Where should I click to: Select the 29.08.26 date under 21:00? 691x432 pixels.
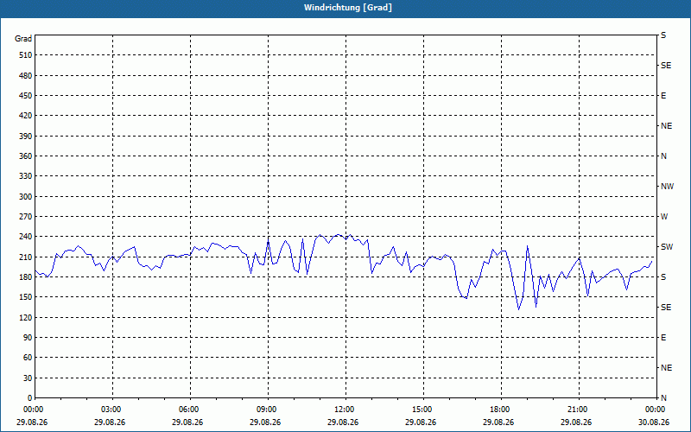[x=576, y=422]
